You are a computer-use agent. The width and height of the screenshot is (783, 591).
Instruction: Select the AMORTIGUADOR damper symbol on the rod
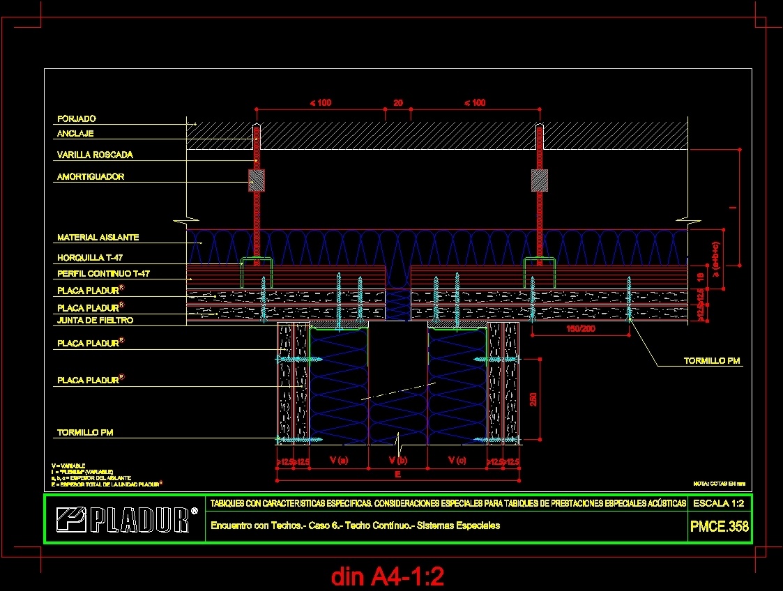(x=255, y=179)
